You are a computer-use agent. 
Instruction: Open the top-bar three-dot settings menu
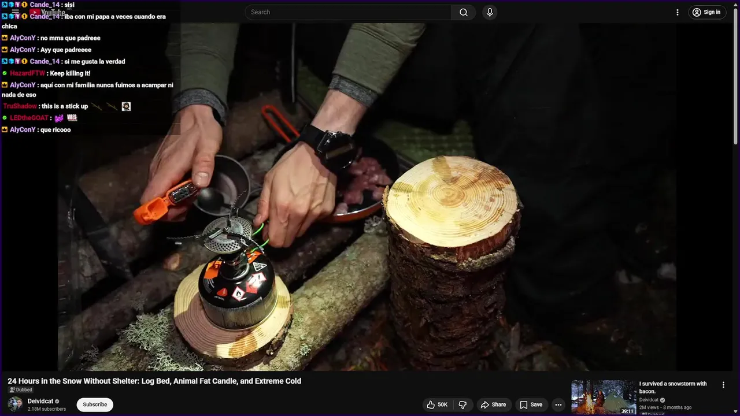[x=678, y=12]
